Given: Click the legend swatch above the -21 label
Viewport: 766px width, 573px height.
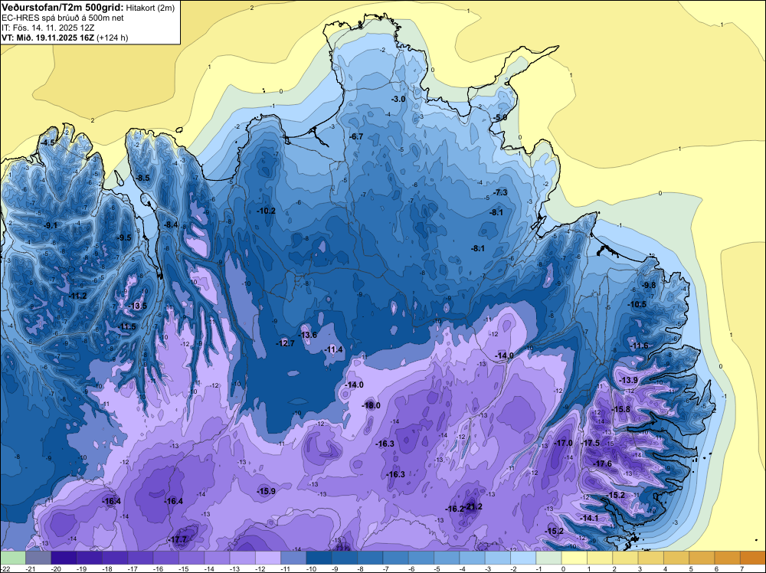Looking at the screenshot, I should pos(38,558).
